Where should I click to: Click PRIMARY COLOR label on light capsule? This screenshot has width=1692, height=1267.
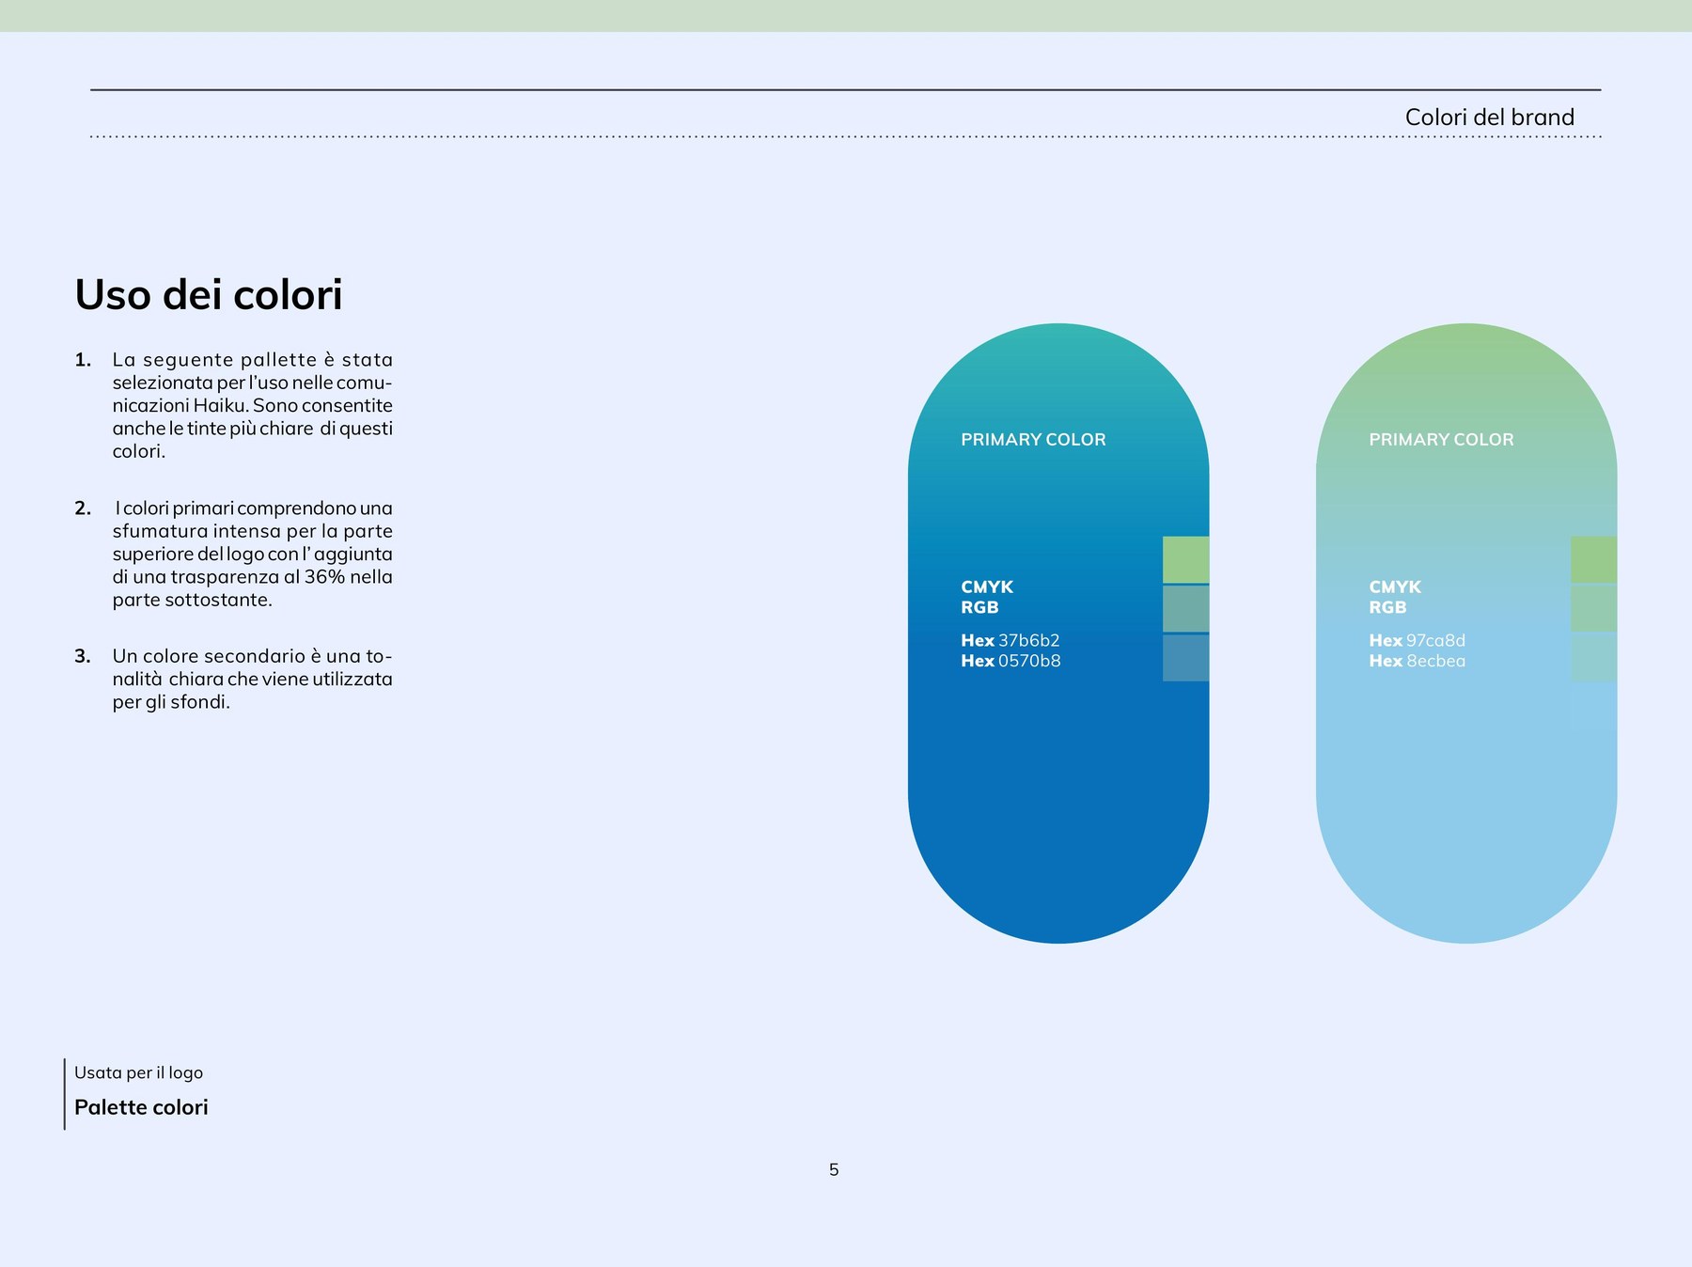(1441, 439)
